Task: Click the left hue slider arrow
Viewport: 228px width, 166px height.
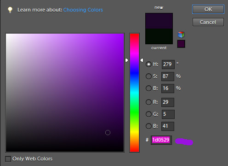Action: (127, 60)
